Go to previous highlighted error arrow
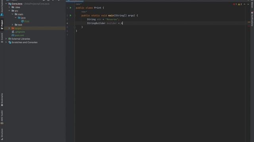 [x=244, y=4]
